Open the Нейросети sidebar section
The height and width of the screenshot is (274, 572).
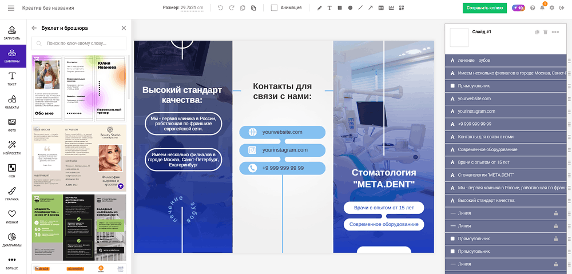click(12, 148)
